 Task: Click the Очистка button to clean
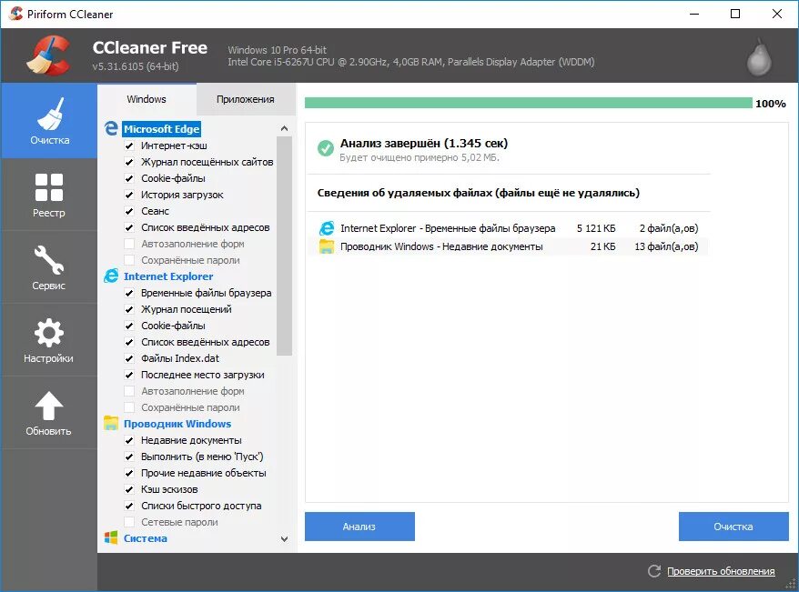pos(733,527)
